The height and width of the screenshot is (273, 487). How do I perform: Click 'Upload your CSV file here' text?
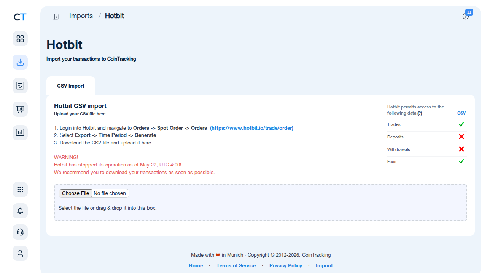(x=80, y=114)
